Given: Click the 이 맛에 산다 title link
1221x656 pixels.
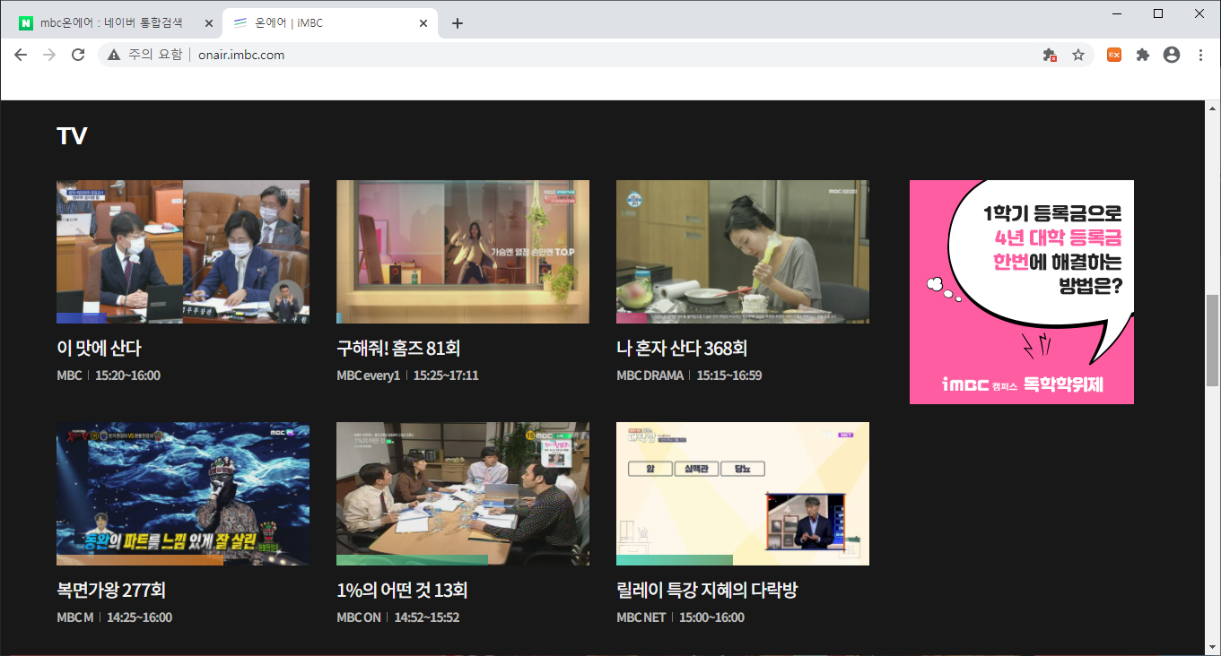Looking at the screenshot, I should [x=99, y=349].
